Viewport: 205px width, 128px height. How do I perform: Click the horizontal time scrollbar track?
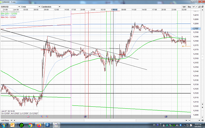click(100, 120)
